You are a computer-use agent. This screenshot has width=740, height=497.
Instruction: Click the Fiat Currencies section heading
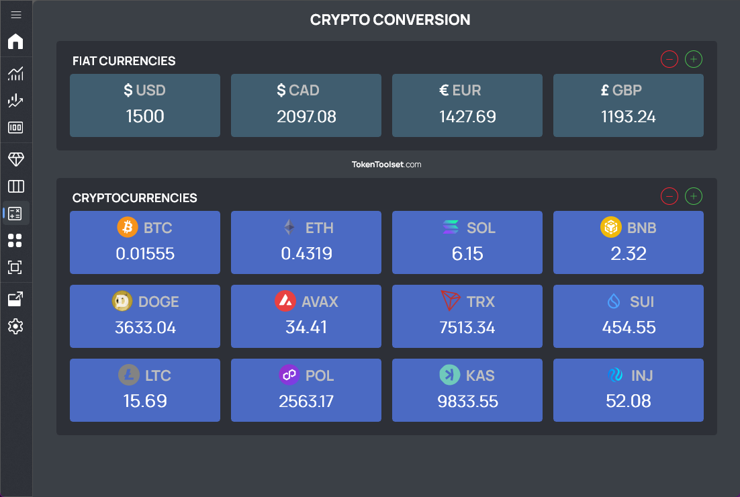[124, 61]
